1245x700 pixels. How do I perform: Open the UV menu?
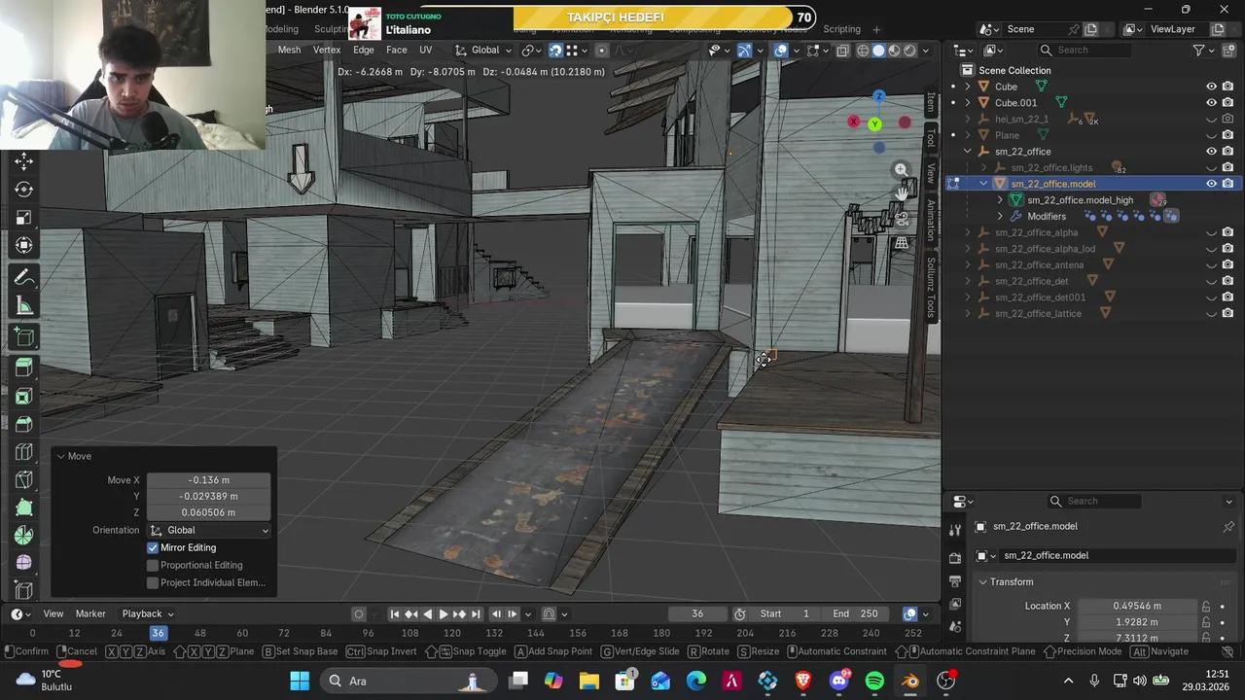click(425, 51)
